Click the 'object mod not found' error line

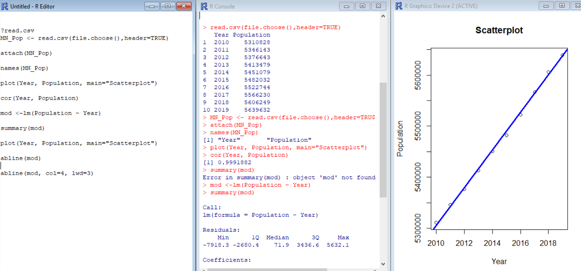289,178
